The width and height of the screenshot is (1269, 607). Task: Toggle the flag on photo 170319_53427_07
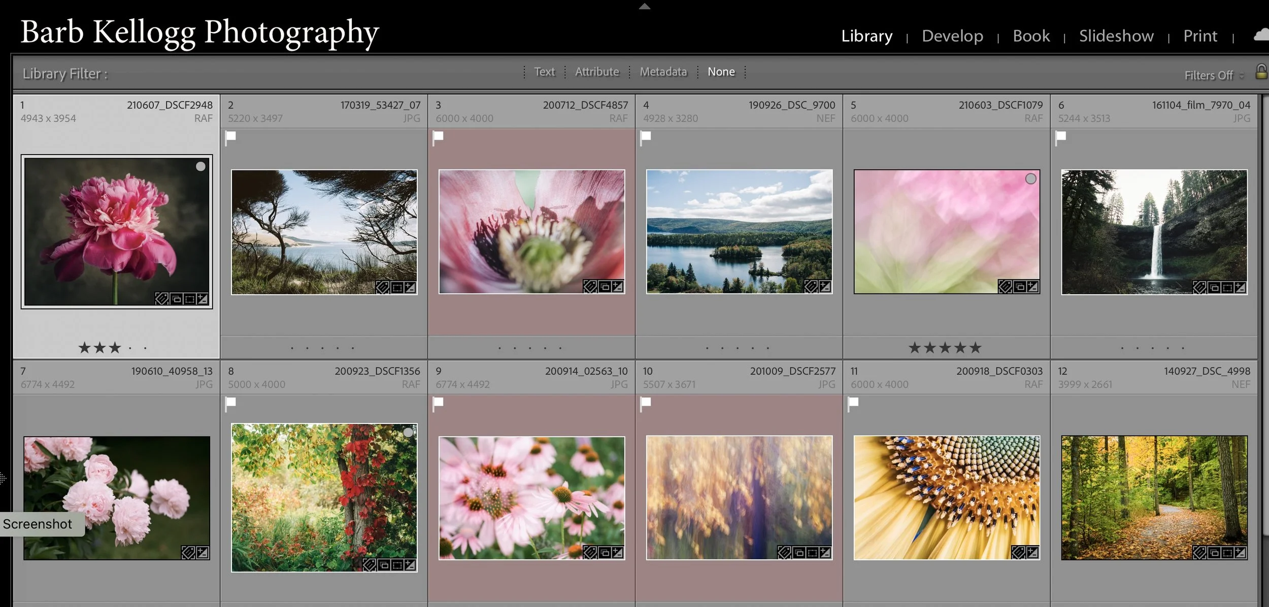coord(231,137)
